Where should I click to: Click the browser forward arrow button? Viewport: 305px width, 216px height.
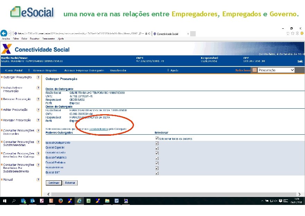click(10, 33)
